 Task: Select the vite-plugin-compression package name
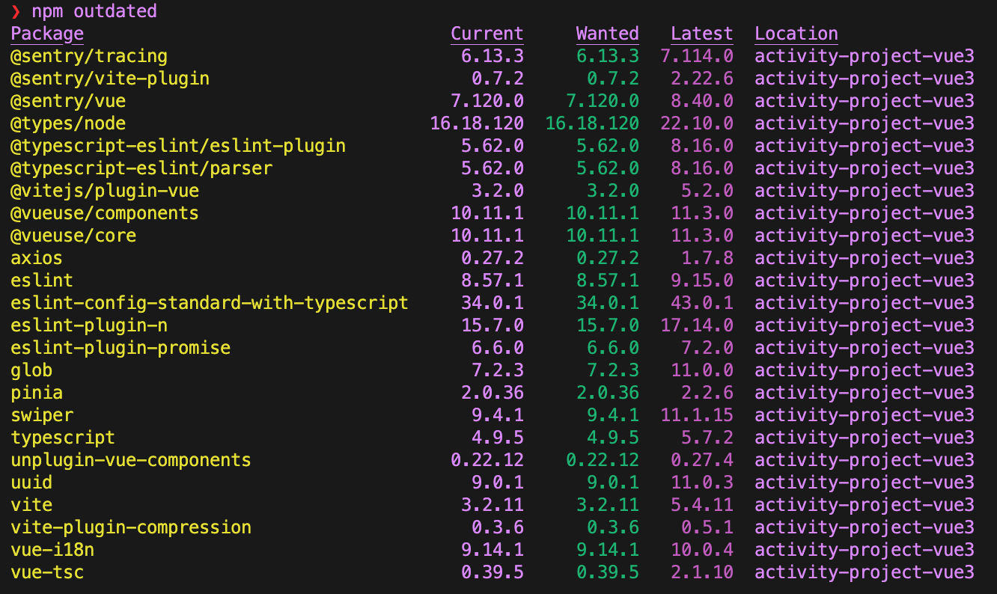(x=131, y=527)
